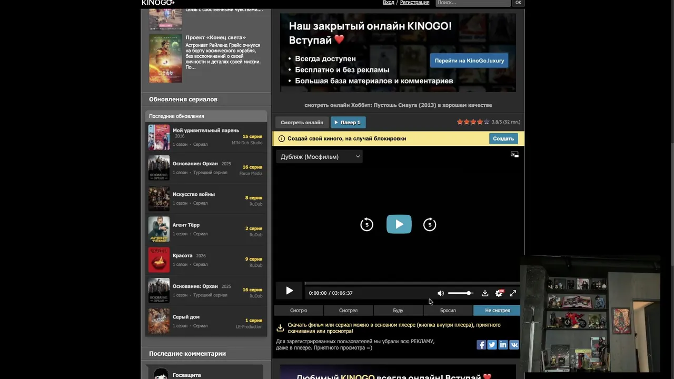This screenshot has width=674, height=379.
Task: Click 15 серия of Мой удивительный парень
Action: coord(252,136)
